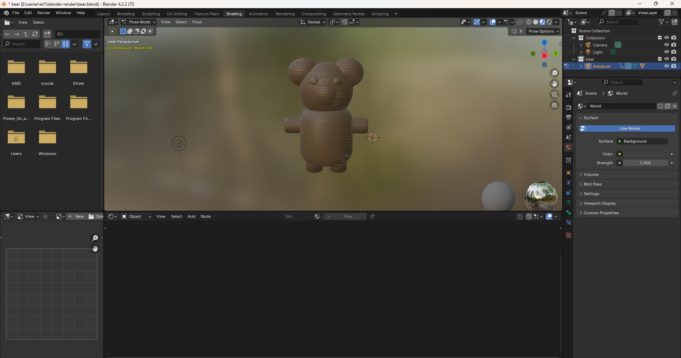Expand the Volume panel

click(591, 175)
